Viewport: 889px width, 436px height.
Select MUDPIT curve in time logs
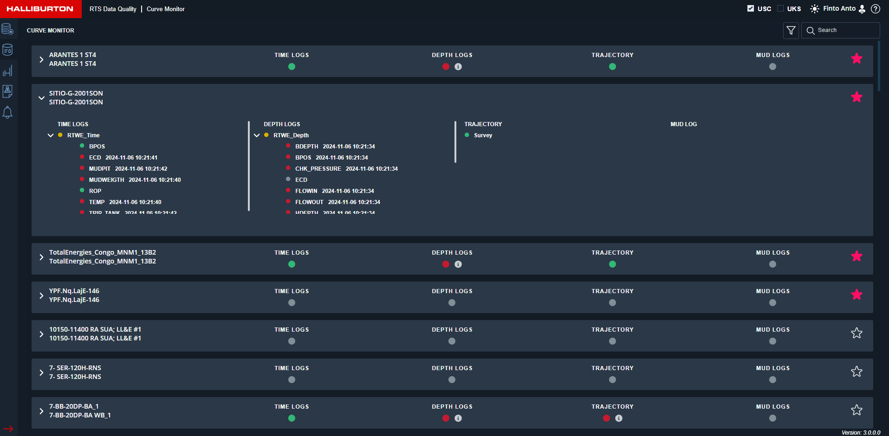coord(100,169)
